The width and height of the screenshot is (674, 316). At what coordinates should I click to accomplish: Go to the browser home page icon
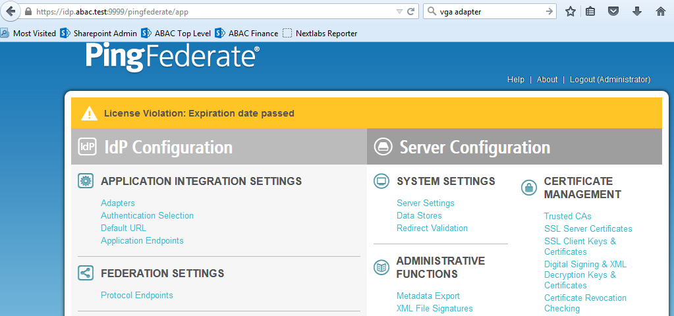click(x=661, y=12)
